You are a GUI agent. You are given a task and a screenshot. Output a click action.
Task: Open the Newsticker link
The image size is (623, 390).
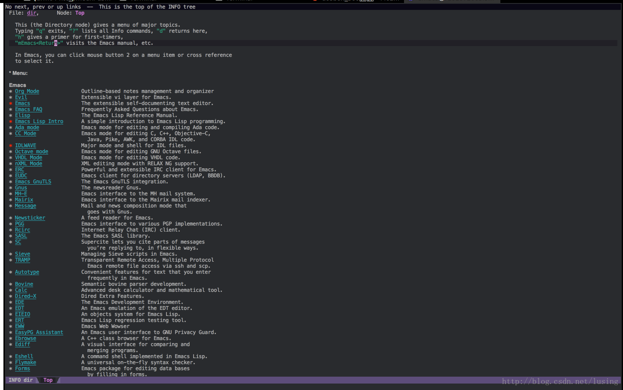click(x=30, y=218)
